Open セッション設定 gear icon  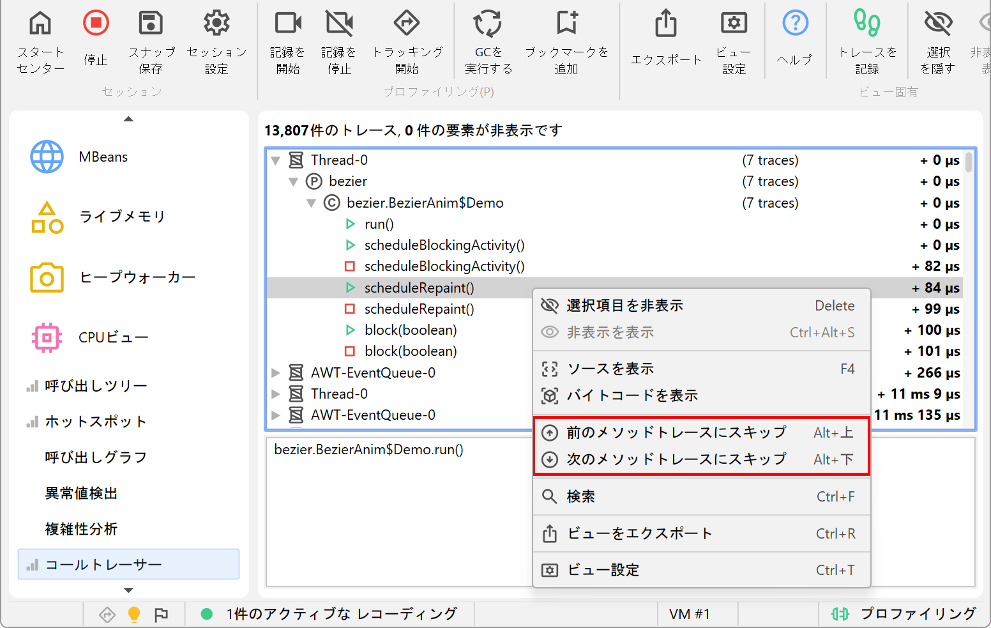[x=216, y=24]
